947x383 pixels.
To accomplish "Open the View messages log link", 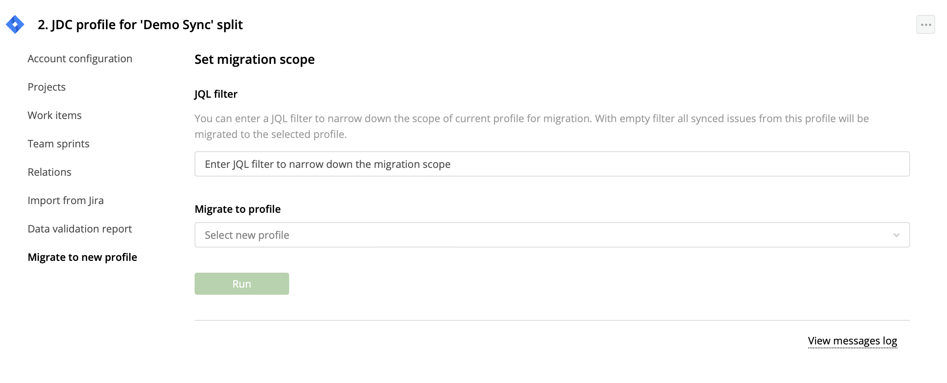I will [852, 341].
